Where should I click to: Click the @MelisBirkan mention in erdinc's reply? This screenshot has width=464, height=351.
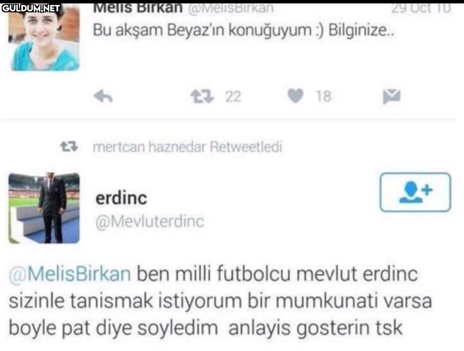click(x=70, y=274)
